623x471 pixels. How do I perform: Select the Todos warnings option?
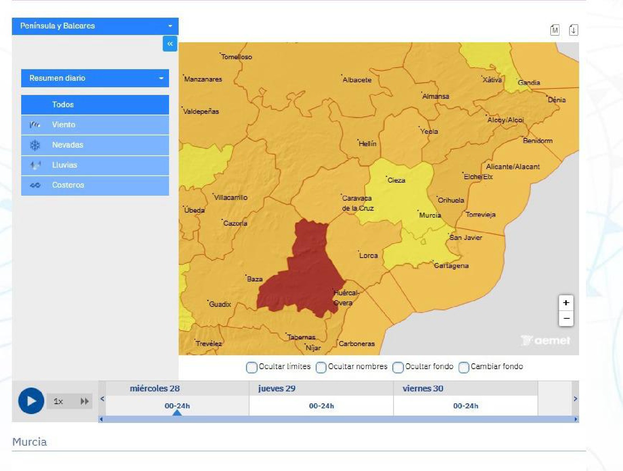click(95, 105)
